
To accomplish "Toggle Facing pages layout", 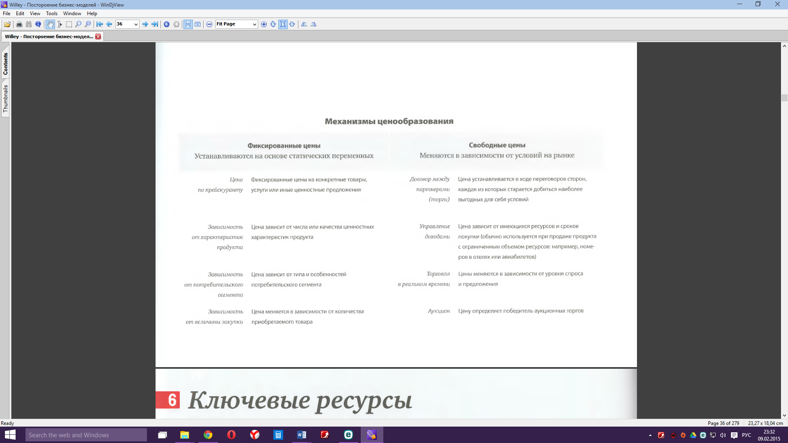I will point(198,24).
